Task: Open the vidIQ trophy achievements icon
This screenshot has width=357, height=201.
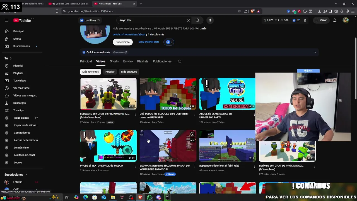Action: [305, 20]
